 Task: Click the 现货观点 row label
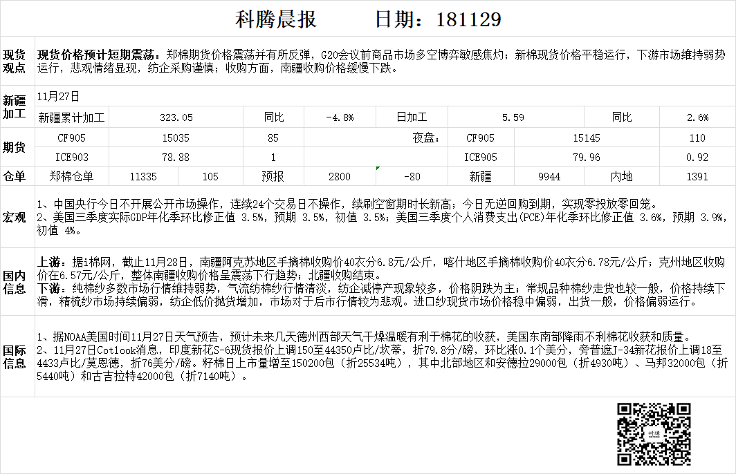click(15, 61)
